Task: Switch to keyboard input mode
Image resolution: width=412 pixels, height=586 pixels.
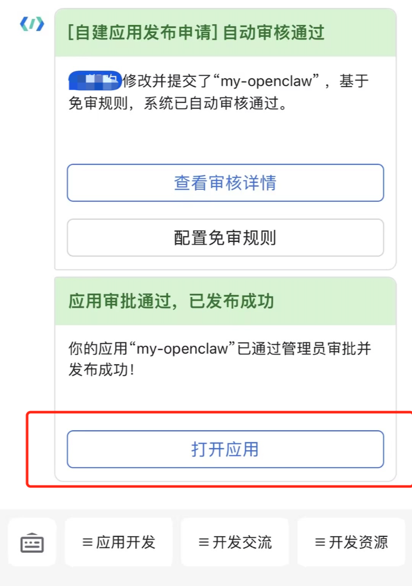Action: 32,542
